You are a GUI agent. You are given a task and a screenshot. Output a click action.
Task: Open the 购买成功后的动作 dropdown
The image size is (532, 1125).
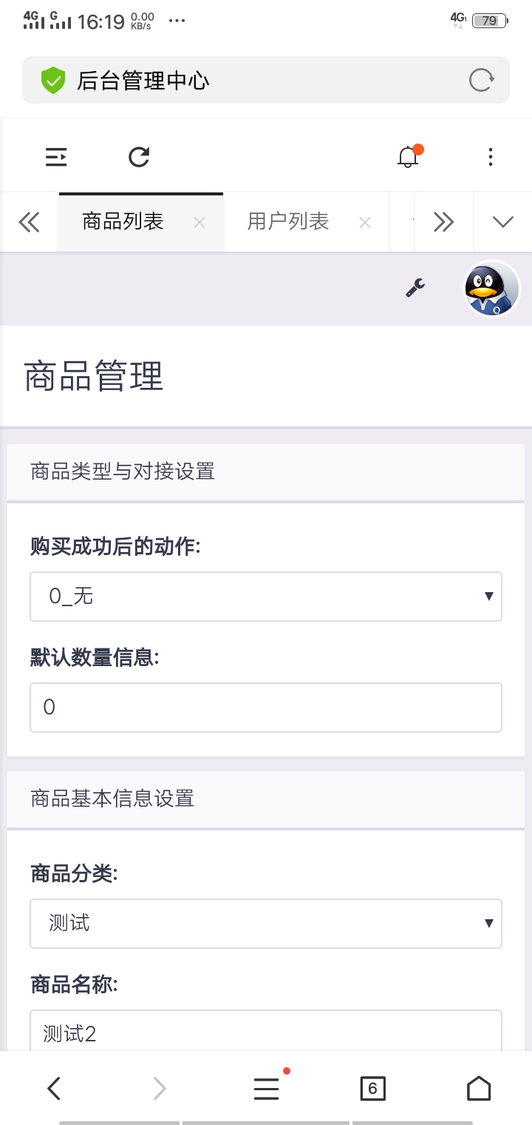(266, 596)
